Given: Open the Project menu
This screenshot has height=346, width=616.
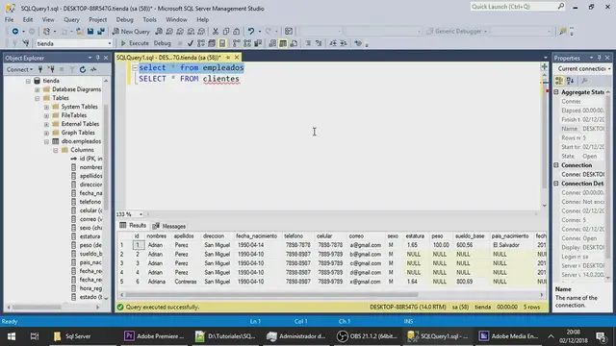Looking at the screenshot, I should (x=98, y=19).
